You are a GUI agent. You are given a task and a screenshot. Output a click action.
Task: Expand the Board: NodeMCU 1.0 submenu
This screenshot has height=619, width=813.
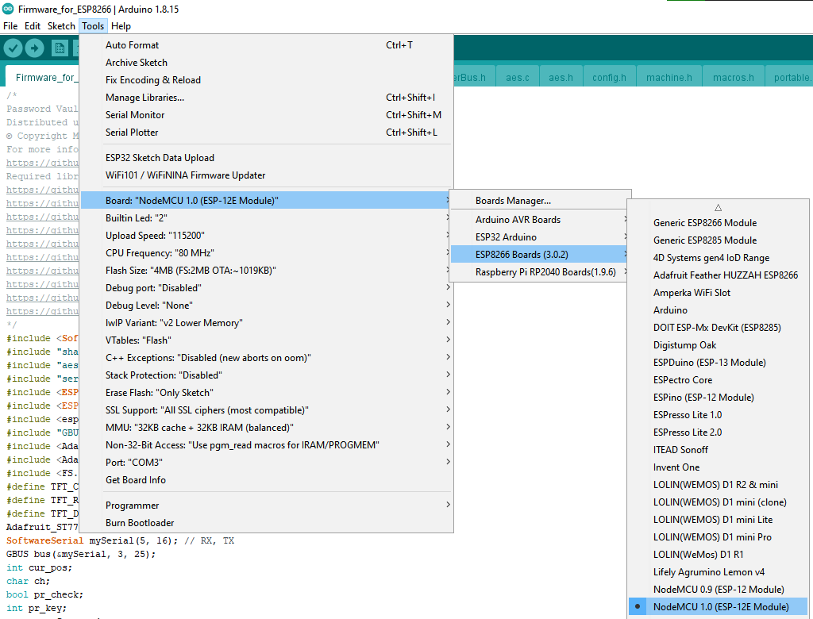pyautogui.click(x=267, y=201)
